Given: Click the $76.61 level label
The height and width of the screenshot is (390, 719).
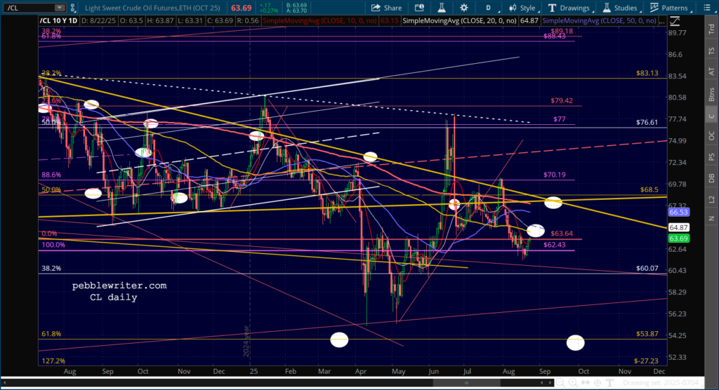Looking at the screenshot, I should (647, 122).
